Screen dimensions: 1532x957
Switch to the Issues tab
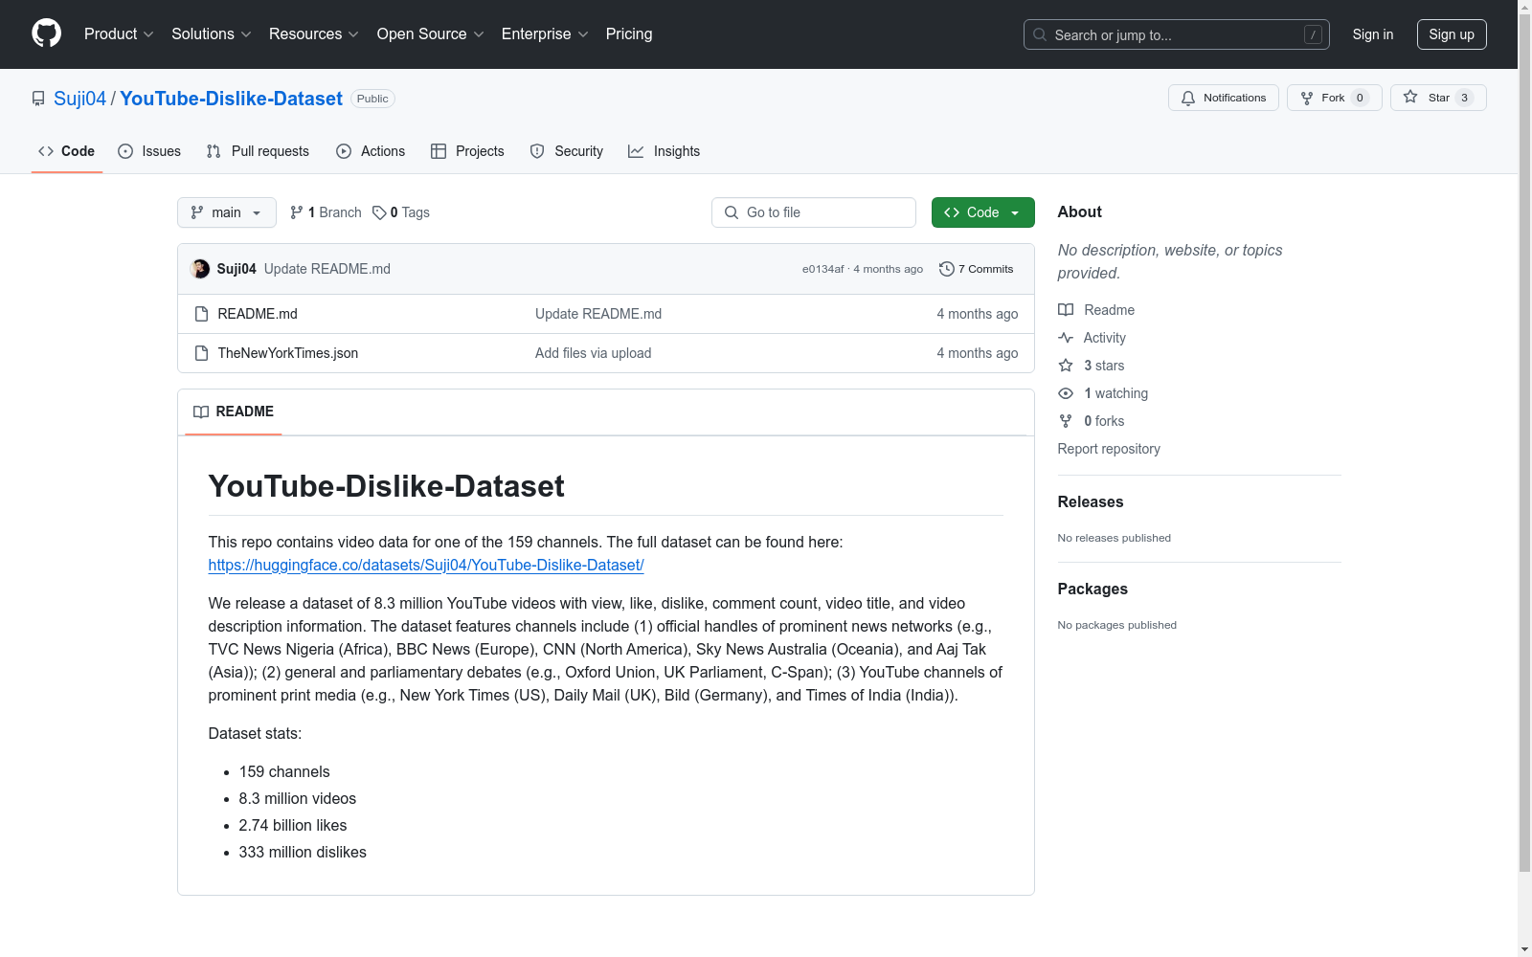tap(149, 151)
